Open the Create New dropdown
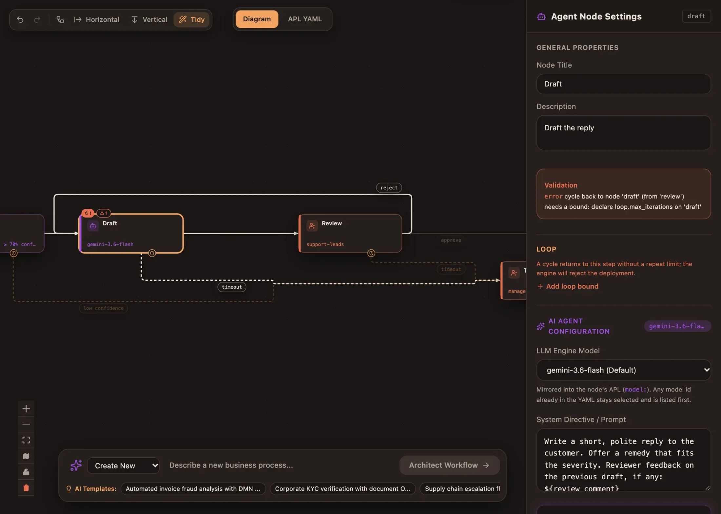The width and height of the screenshot is (721, 514). coord(123,466)
